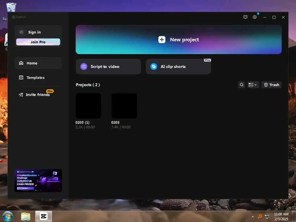Click project info 2.2K | 00:00
Viewport: 296px width, 222px height.
85,127
